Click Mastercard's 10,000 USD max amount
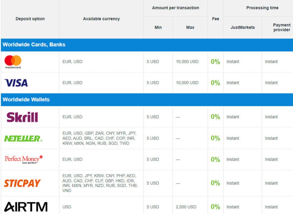Image resolution: width=293 pixels, height=214 pixels. click(187, 62)
